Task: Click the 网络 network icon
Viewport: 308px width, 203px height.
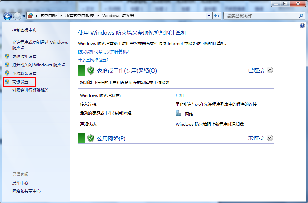Action: click(178, 113)
